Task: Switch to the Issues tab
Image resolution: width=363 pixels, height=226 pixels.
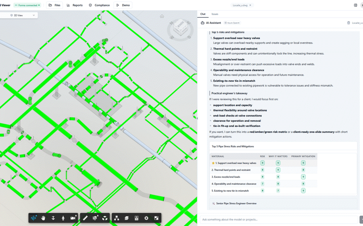Action: coord(215,14)
